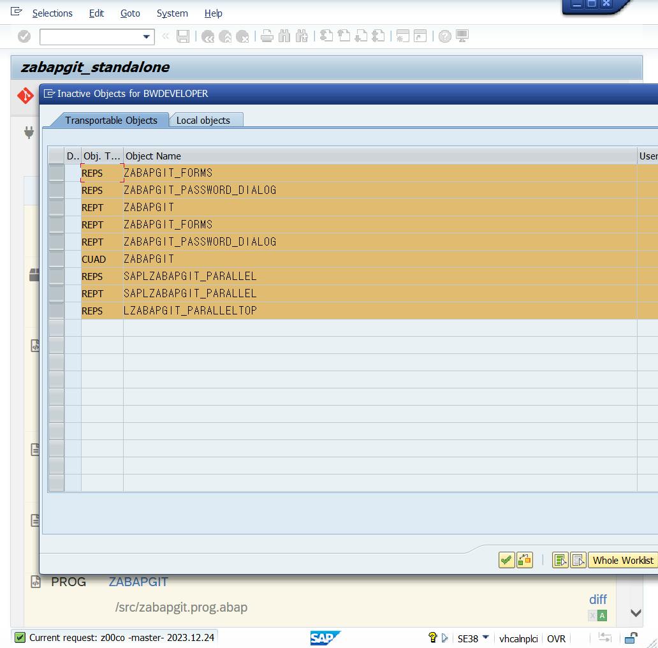
Task: Click the unlocked padlock status bar icon
Action: (x=631, y=638)
